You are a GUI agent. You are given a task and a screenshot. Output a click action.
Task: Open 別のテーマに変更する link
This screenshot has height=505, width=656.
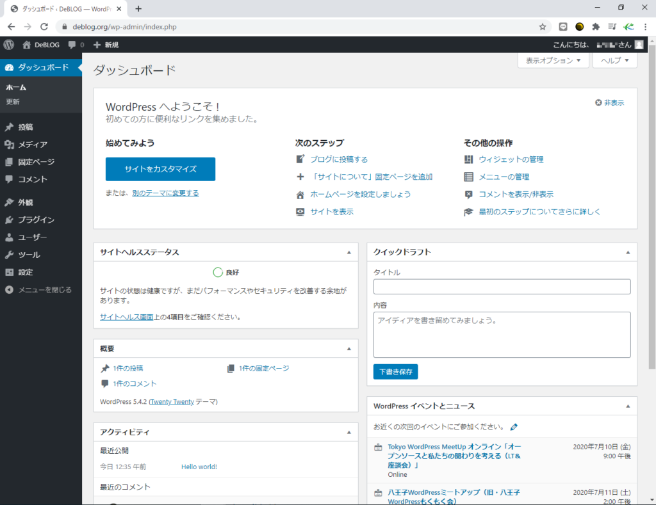click(x=165, y=193)
